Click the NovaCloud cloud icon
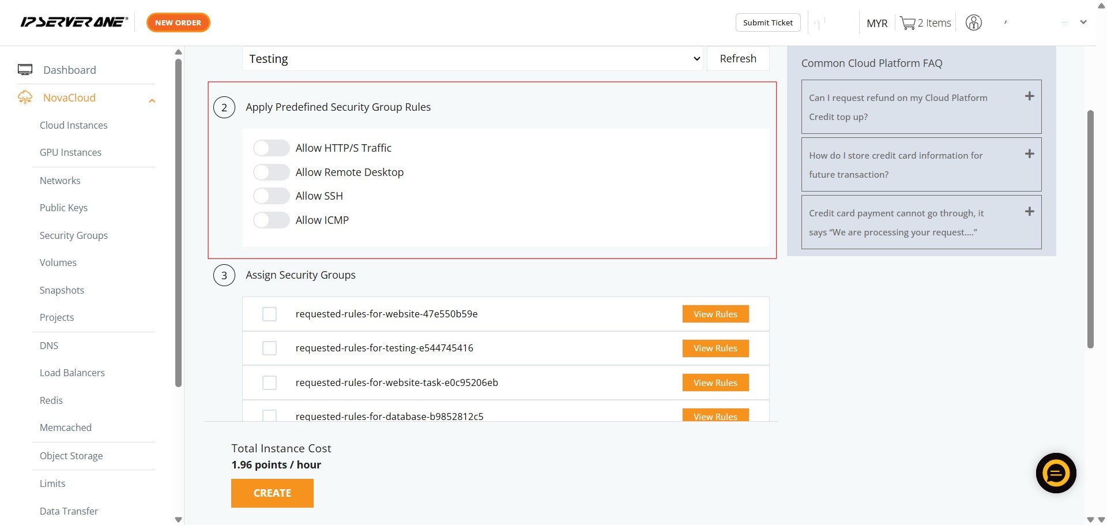 pyautogui.click(x=25, y=97)
